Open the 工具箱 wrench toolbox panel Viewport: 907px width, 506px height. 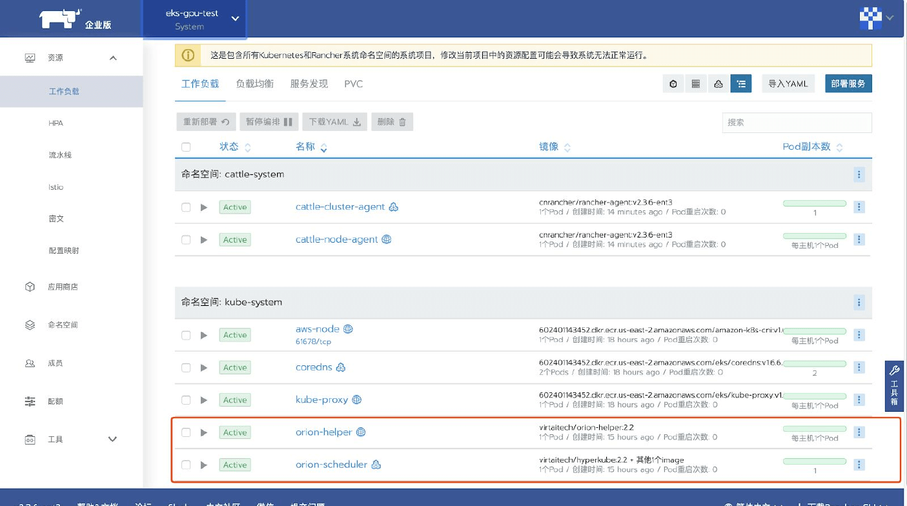894,386
